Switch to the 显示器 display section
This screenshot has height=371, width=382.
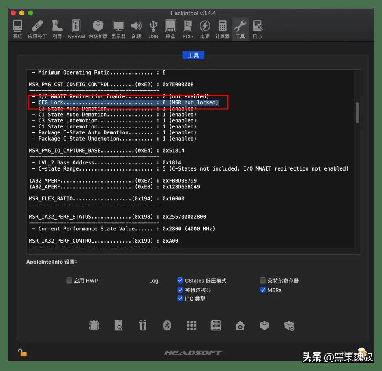click(118, 29)
